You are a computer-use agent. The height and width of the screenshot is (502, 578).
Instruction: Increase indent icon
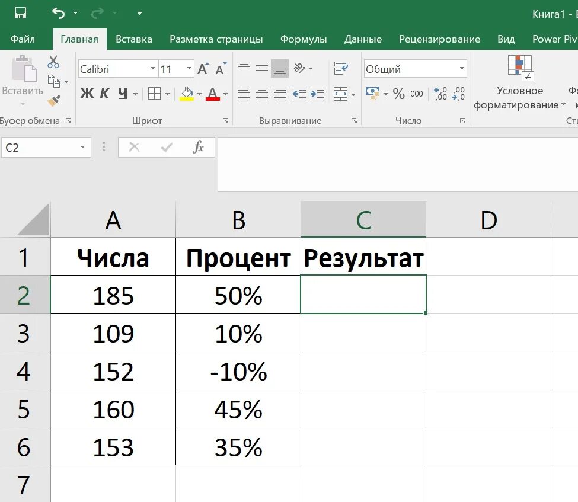click(x=317, y=94)
